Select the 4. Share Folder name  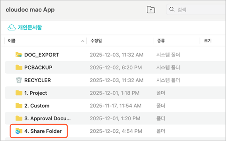pos(43,131)
